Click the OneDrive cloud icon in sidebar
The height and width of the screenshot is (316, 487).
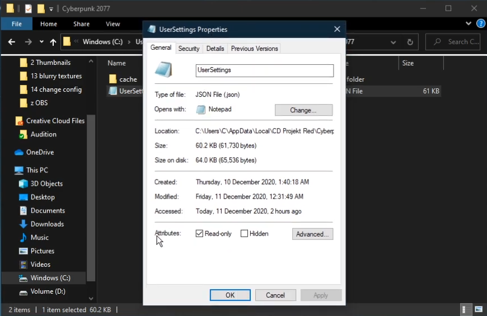19,152
